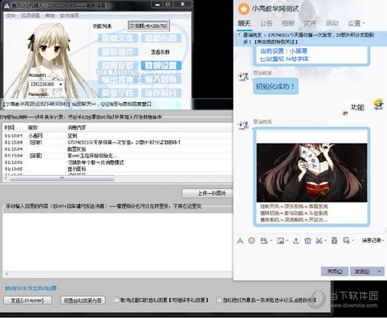Select the log row with nickname 小高网

[117, 135]
